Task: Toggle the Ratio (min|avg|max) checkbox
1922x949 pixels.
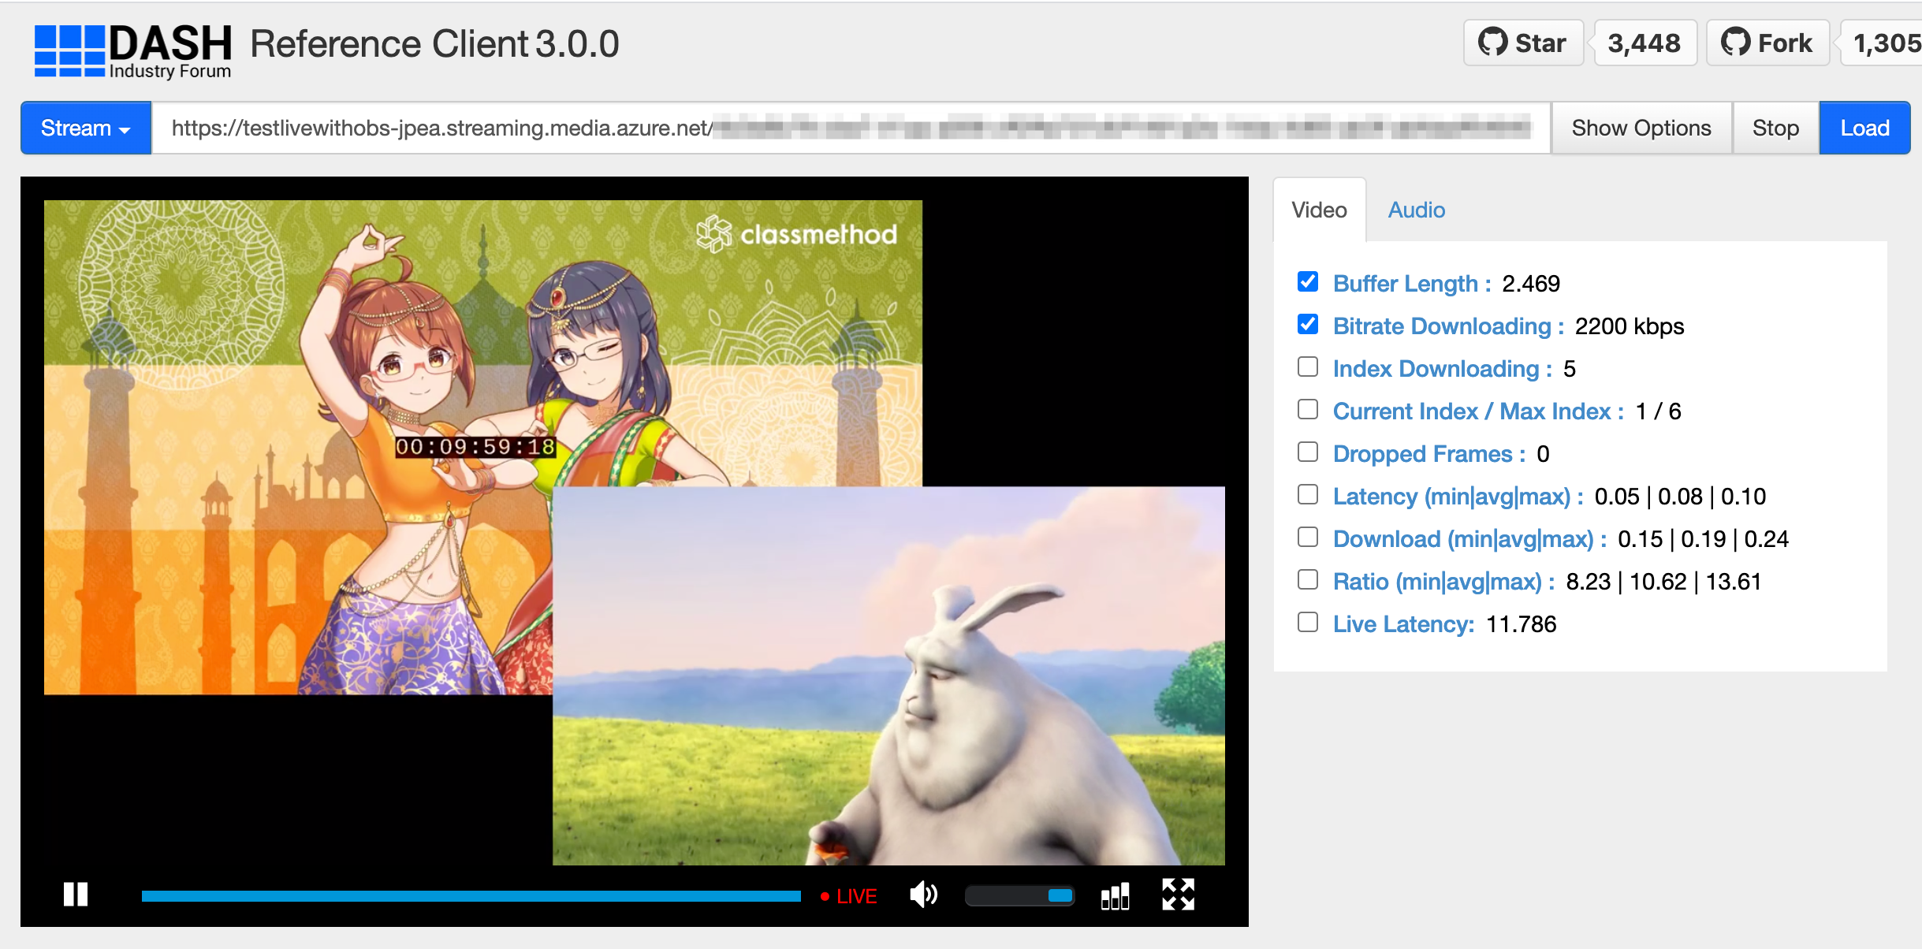Action: point(1308,579)
